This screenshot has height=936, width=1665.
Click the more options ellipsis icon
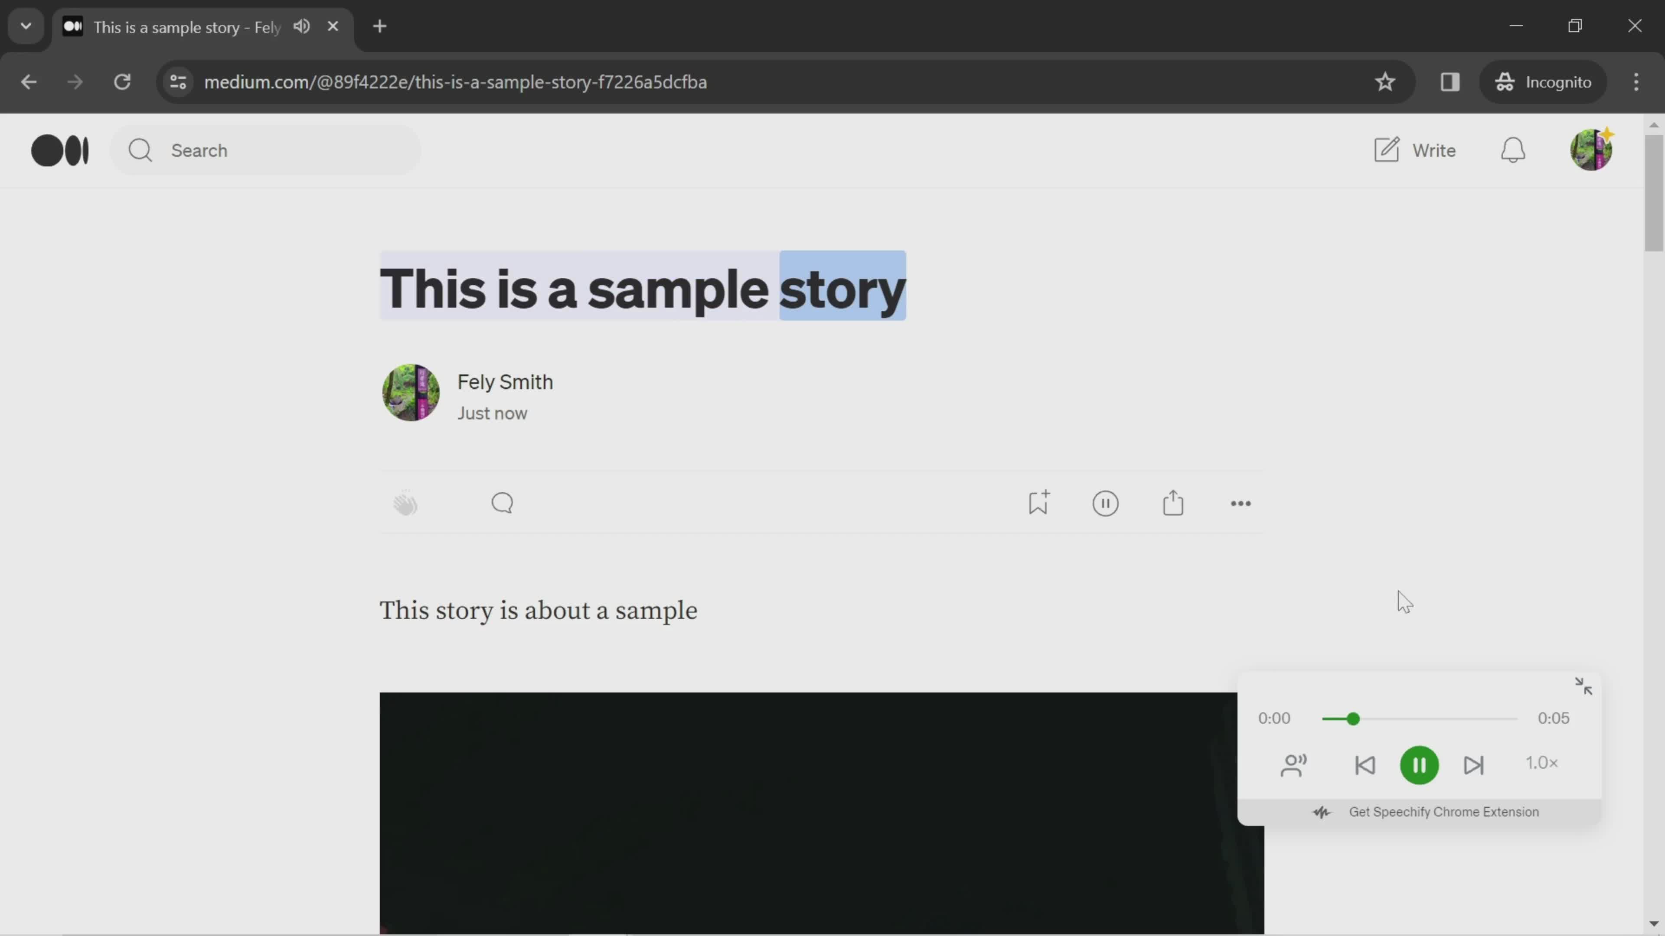pos(1241,503)
